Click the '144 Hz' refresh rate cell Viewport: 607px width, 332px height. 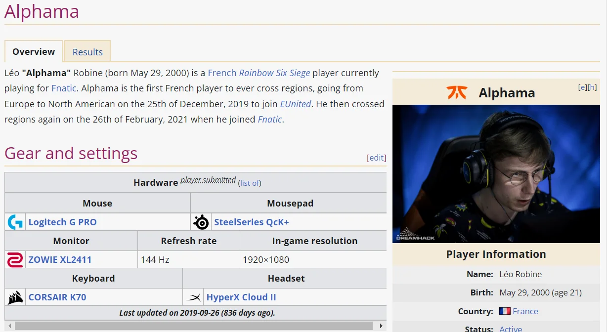[x=189, y=260]
